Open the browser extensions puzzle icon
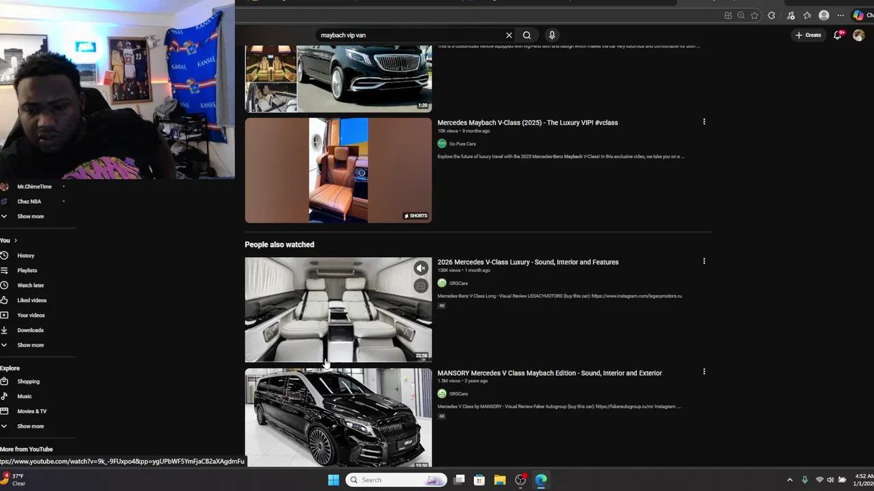Screen dimensions: 874x491 point(772,16)
